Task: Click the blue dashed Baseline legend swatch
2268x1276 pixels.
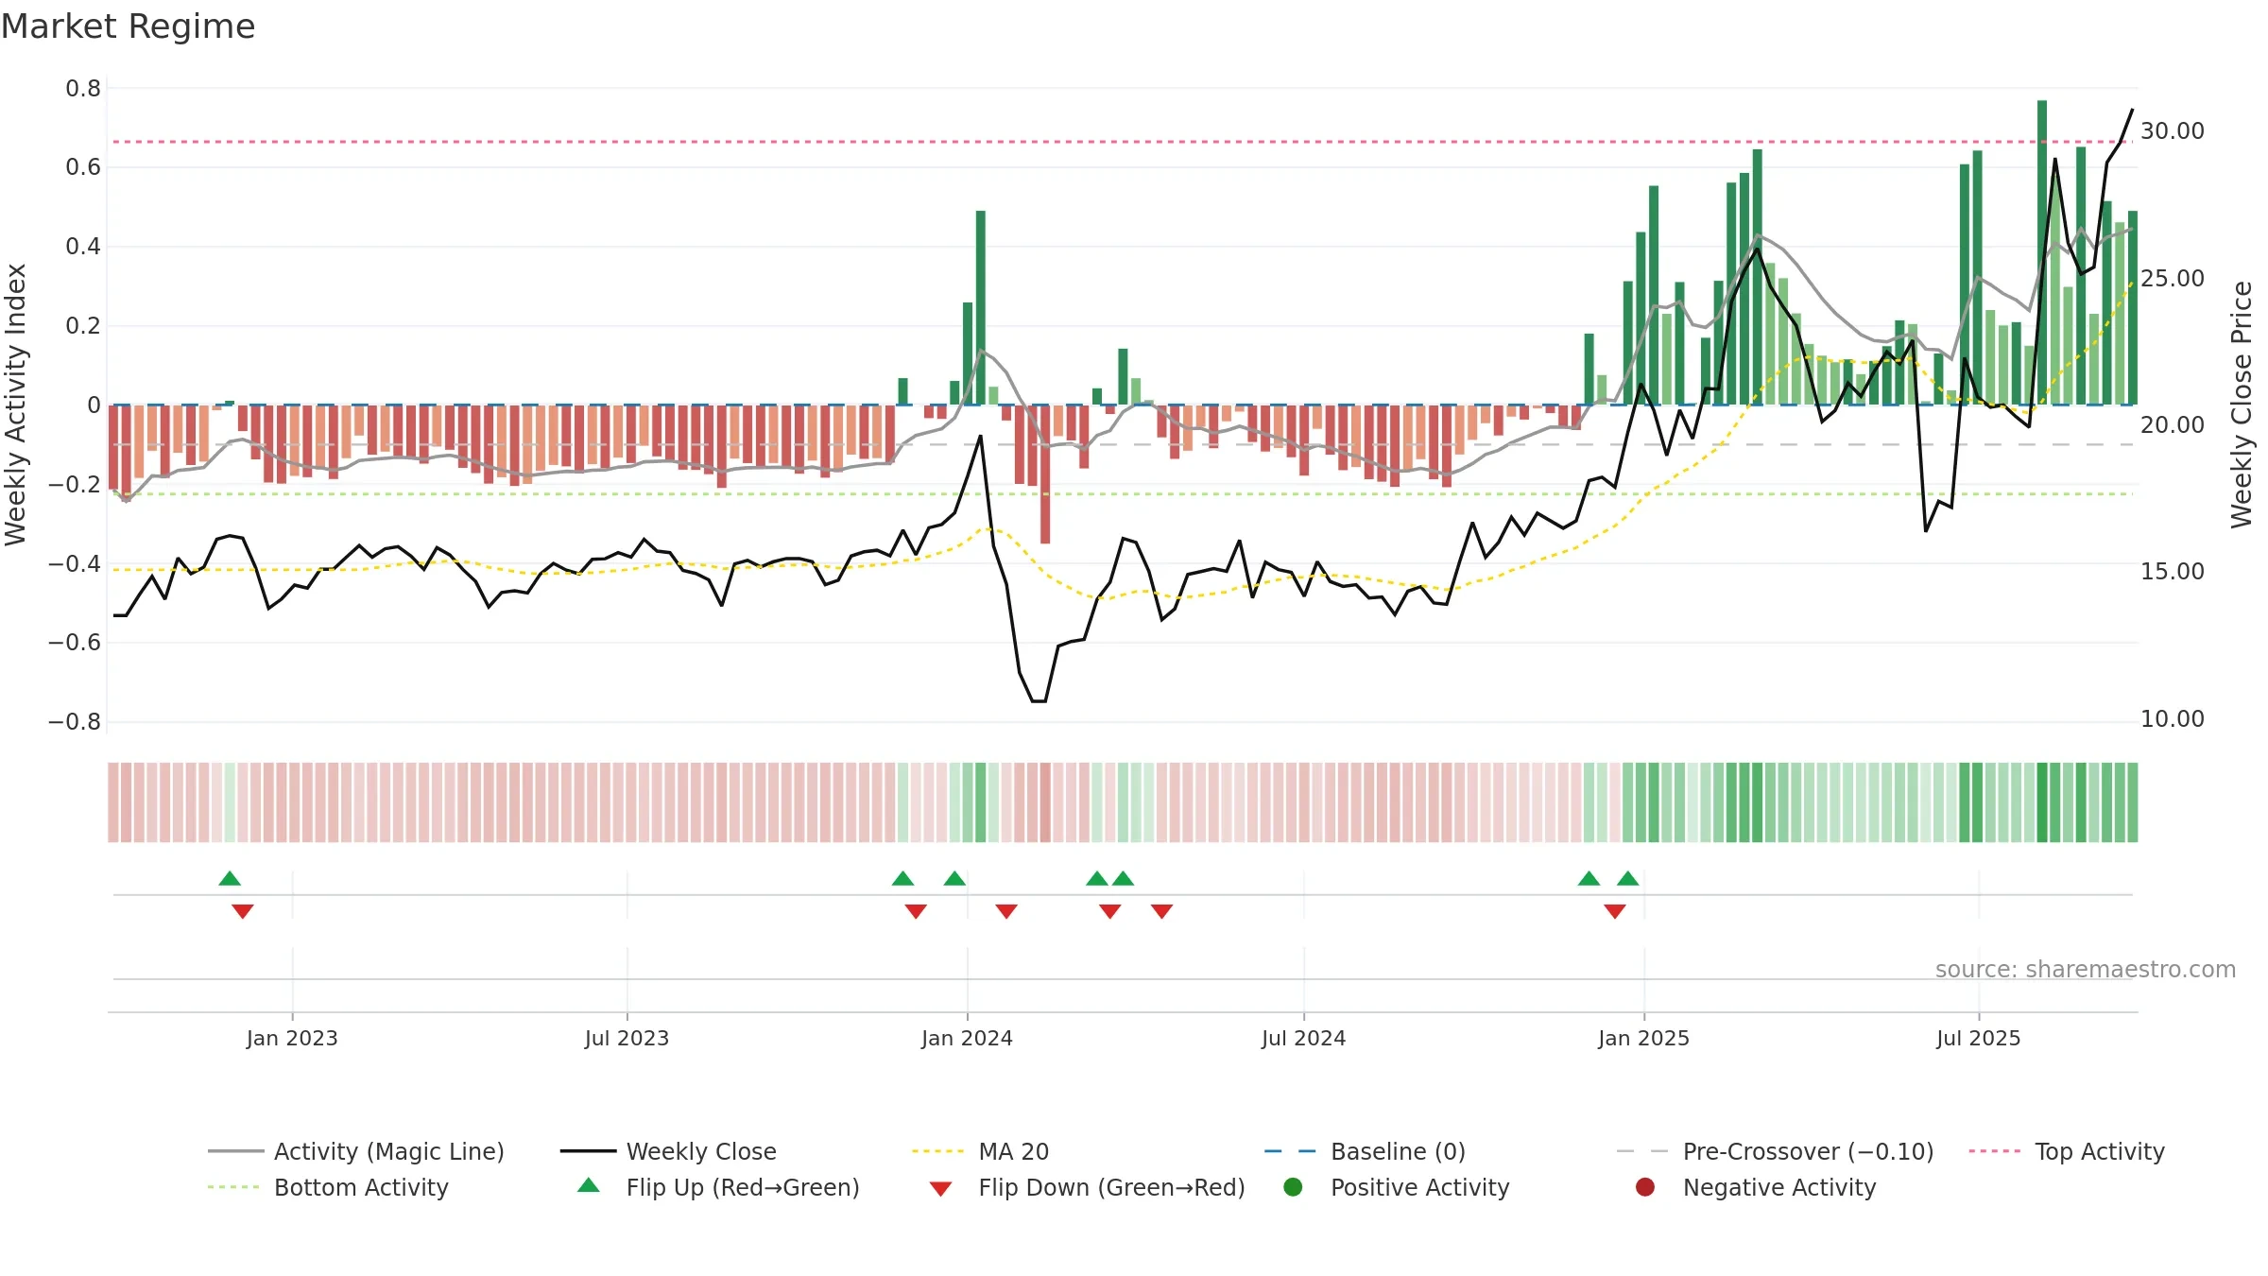Action: tap(1290, 1151)
